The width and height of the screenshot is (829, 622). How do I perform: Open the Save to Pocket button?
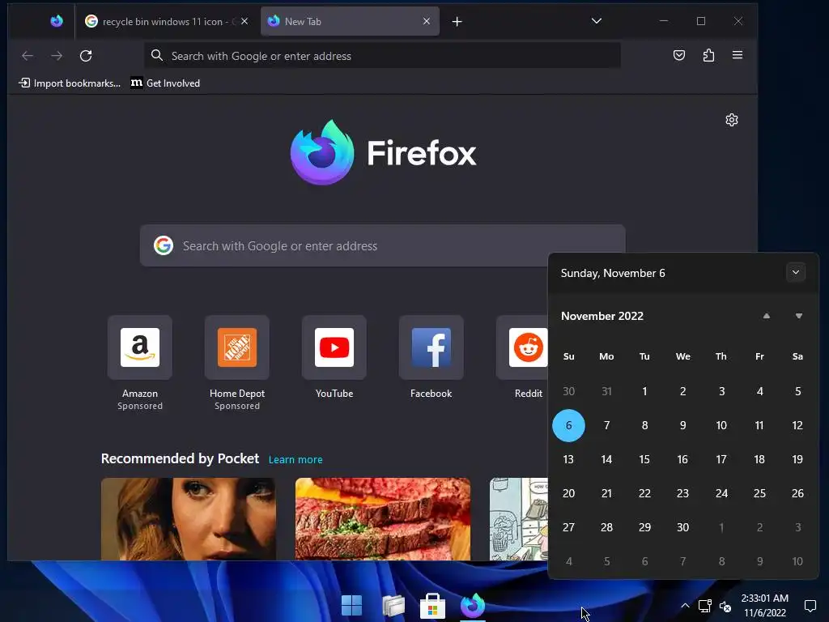[x=679, y=55]
